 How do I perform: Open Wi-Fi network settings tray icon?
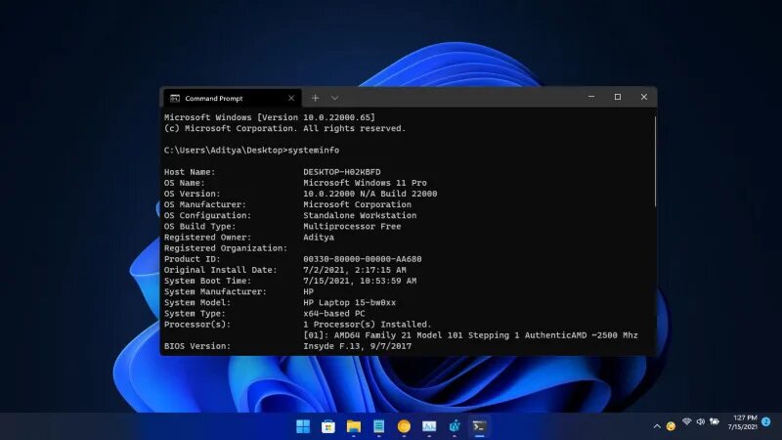pos(687,422)
